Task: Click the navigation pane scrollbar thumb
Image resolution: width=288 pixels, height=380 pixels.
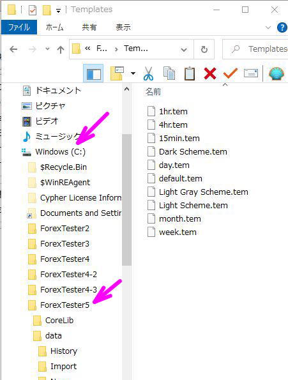Action: click(x=126, y=200)
